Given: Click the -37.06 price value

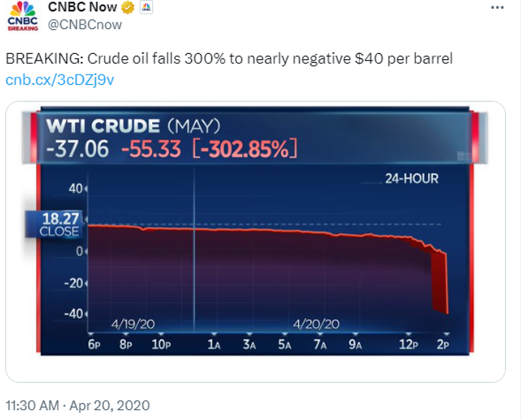Looking at the screenshot, I should [70, 148].
